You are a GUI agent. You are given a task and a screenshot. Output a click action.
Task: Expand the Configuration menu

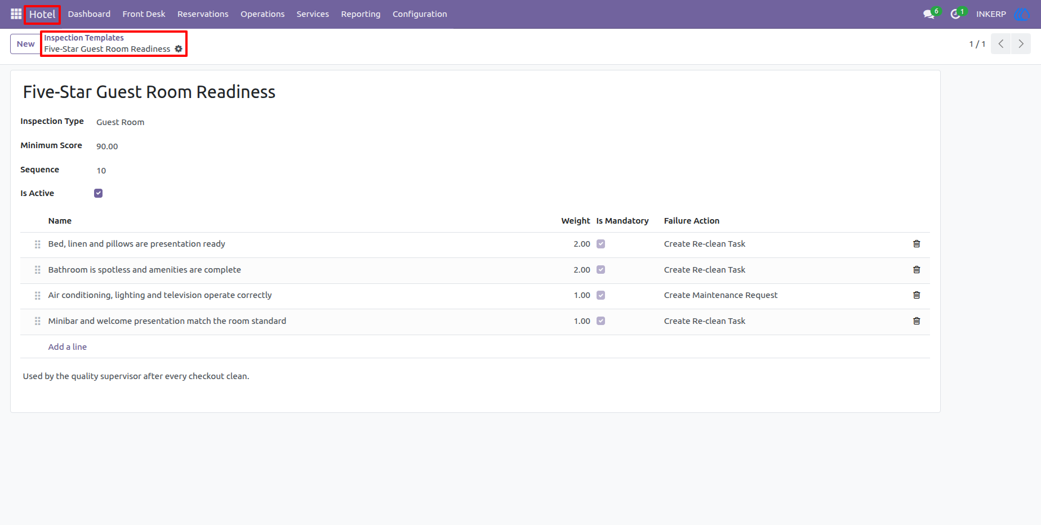pos(420,14)
